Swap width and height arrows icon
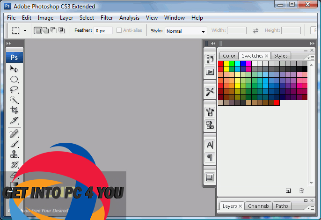This screenshot has width=321, height=220. tap(255, 31)
